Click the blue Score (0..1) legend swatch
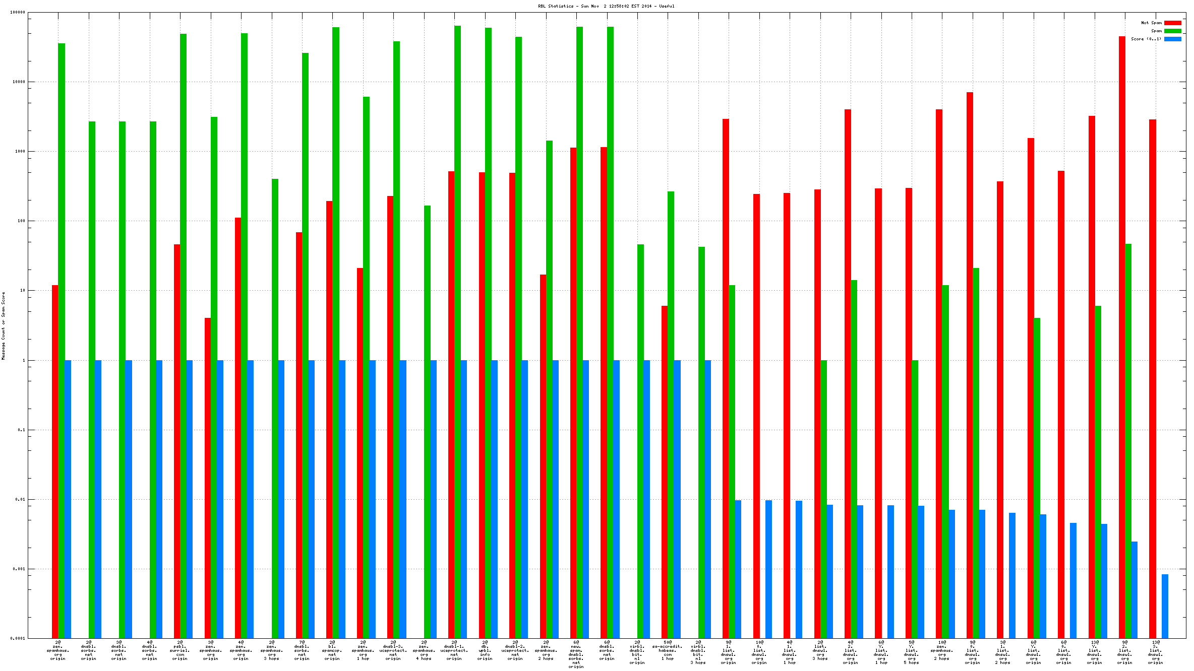The width and height of the screenshot is (1194, 671). click(1172, 39)
